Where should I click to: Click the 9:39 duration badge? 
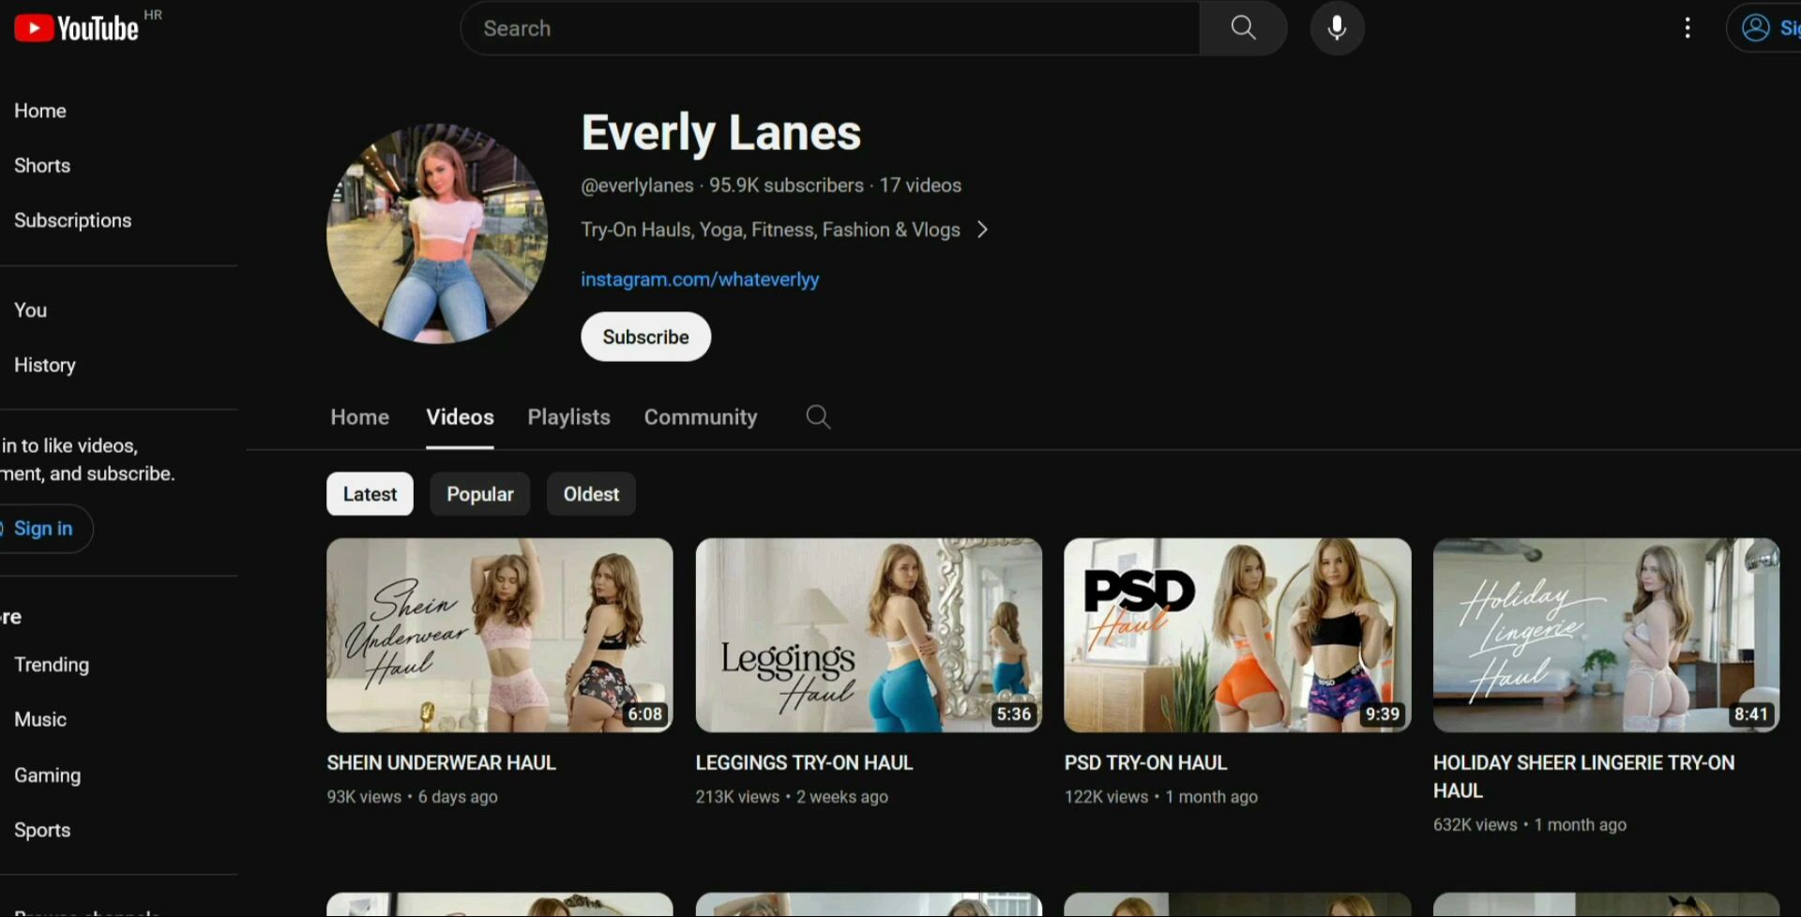pos(1383,714)
